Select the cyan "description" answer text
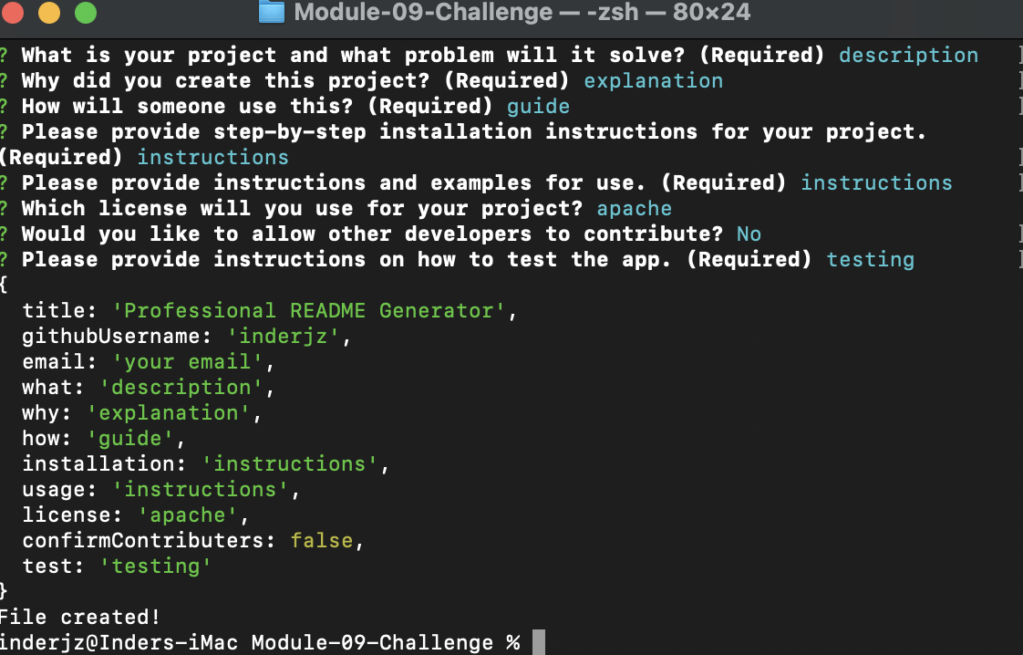The width and height of the screenshot is (1023, 655). click(x=908, y=55)
